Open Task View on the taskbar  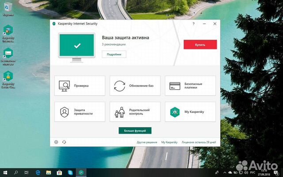pyautogui.click(x=27, y=173)
